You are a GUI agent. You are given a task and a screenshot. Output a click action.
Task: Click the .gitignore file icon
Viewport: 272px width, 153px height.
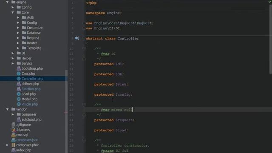point(13,125)
